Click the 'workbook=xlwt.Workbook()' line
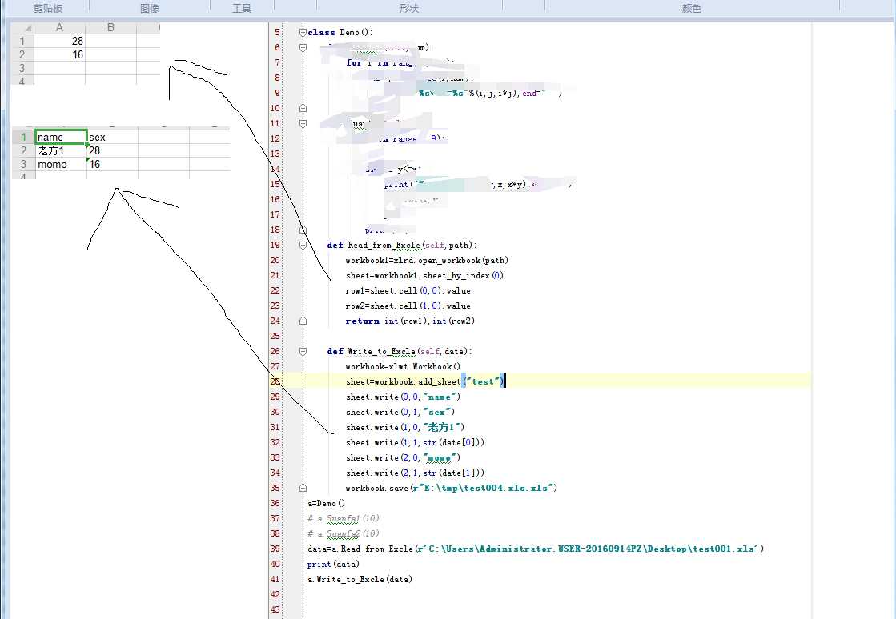The image size is (896, 619). [x=403, y=367]
